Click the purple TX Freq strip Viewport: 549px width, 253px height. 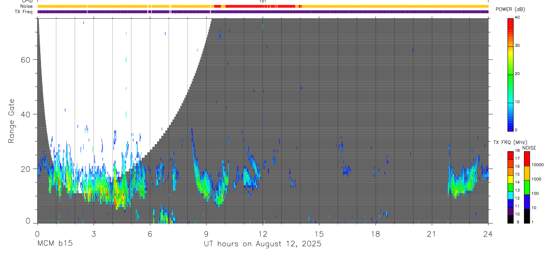click(263, 12)
